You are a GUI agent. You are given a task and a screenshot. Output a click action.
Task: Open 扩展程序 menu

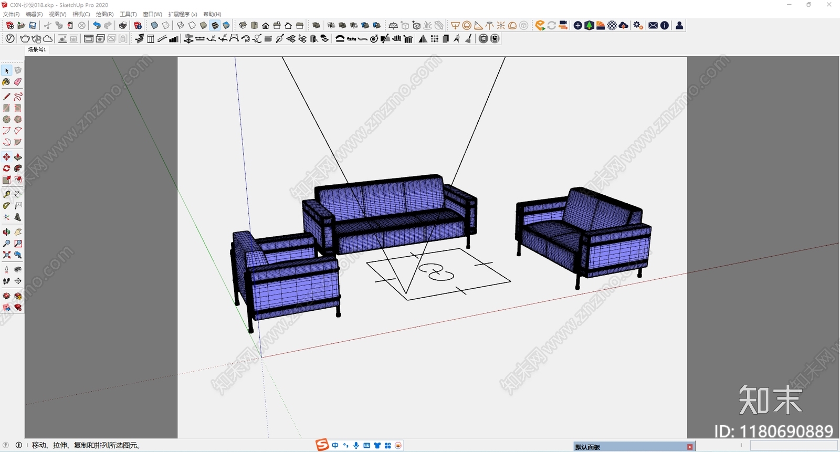tap(183, 14)
